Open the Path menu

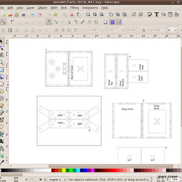54,8
